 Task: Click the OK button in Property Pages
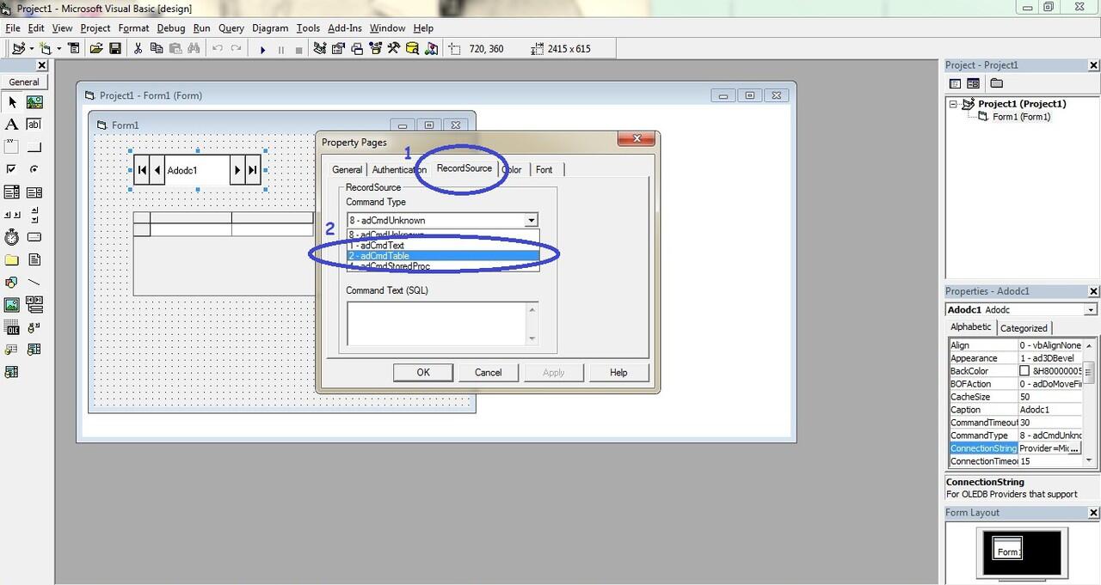(423, 373)
